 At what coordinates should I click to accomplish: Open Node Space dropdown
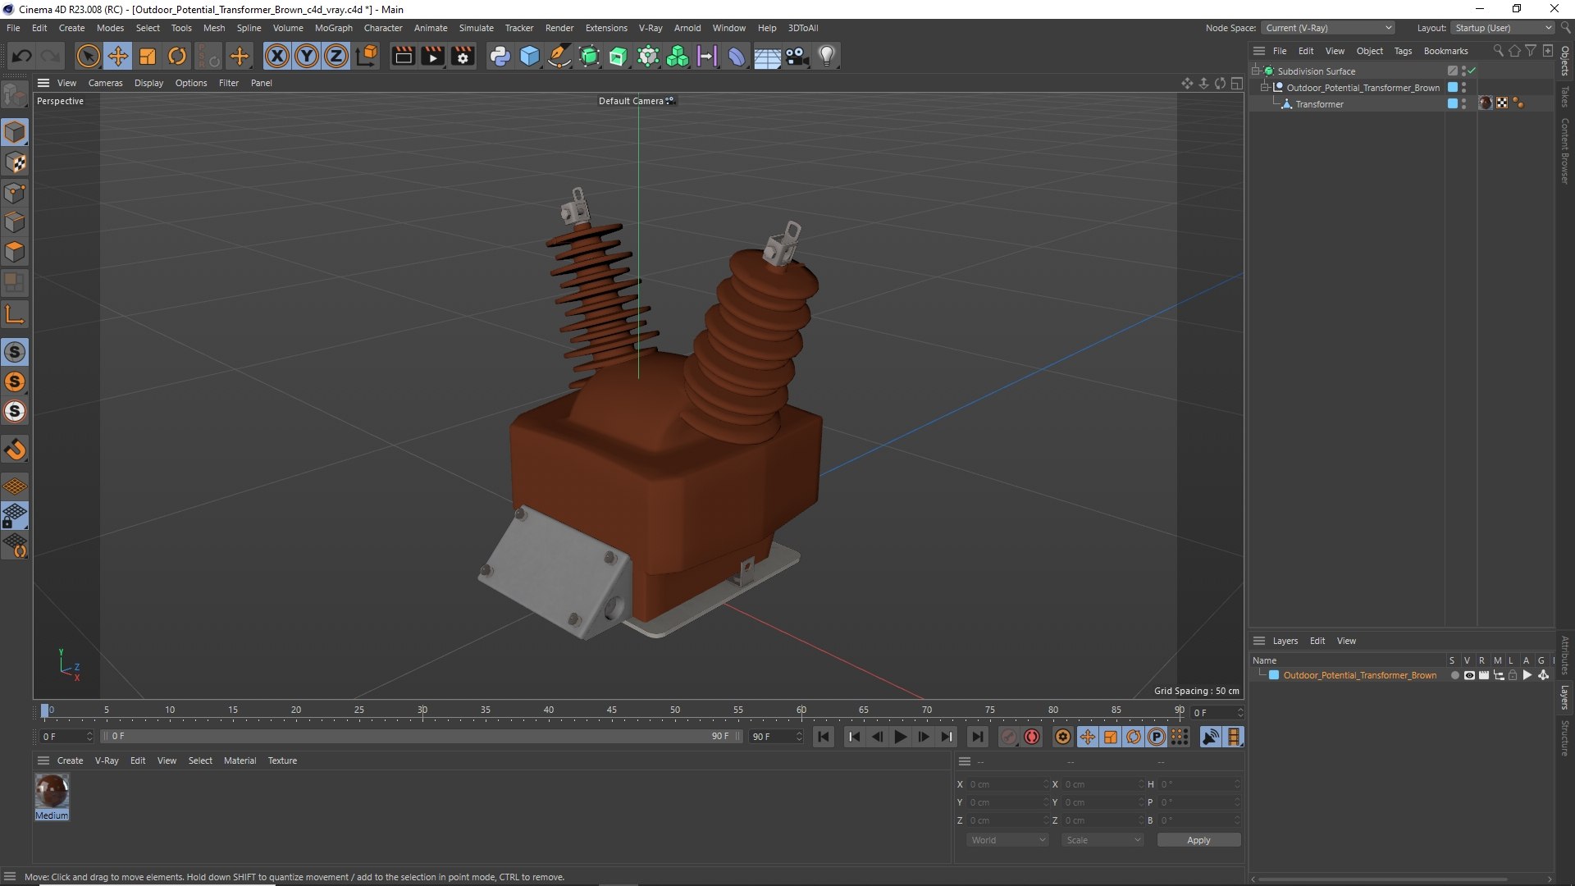pos(1328,28)
